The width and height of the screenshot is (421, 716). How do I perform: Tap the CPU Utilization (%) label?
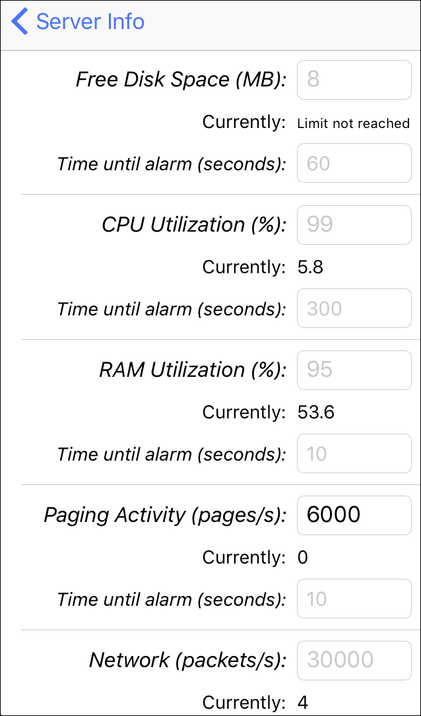(x=194, y=225)
